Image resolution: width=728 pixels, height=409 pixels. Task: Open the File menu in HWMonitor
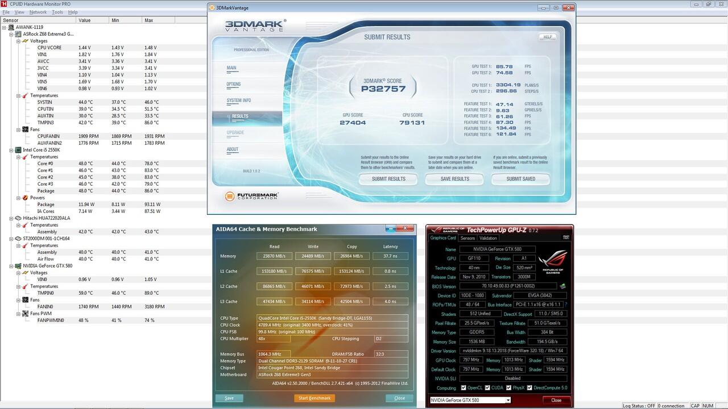pyautogui.click(x=6, y=12)
